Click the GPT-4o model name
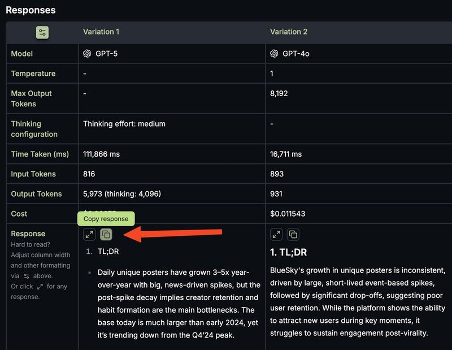The image size is (452, 350). 296,54
